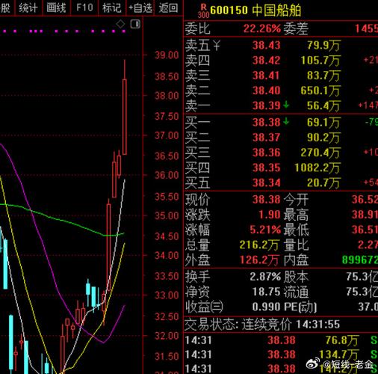Screen dimensions: 378x374
Task: Click the 36.00 price axis label
Action: [167, 175]
